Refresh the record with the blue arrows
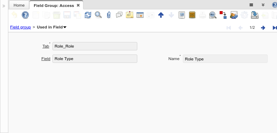Viewport: 277px width, 133px height. tap(88, 15)
